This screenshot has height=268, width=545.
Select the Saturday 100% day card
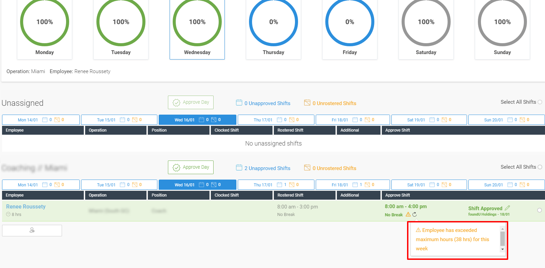point(426,29)
